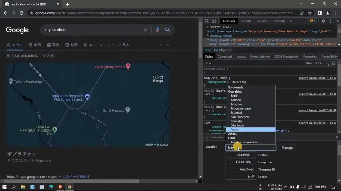Image resolution: width=341 pixels, height=191 pixels.
Task: Open the Brave browser from the taskbar
Action: (x=60, y=187)
